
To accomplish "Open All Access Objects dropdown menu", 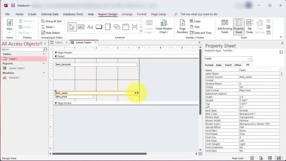I will (41, 43).
